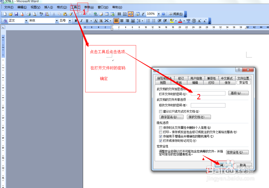This screenshot has width=269, height=188.
Task: Open the 编辑(E) menu
Action: (22, 7)
